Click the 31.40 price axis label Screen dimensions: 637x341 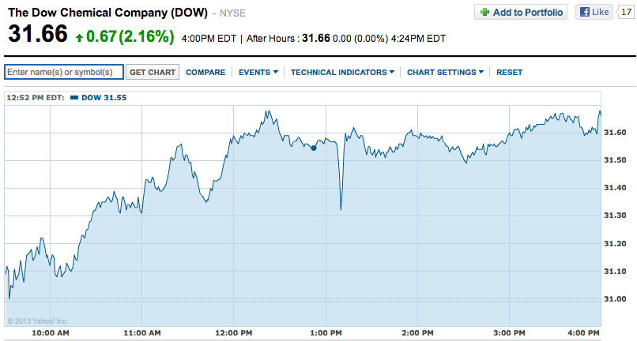pos(615,188)
